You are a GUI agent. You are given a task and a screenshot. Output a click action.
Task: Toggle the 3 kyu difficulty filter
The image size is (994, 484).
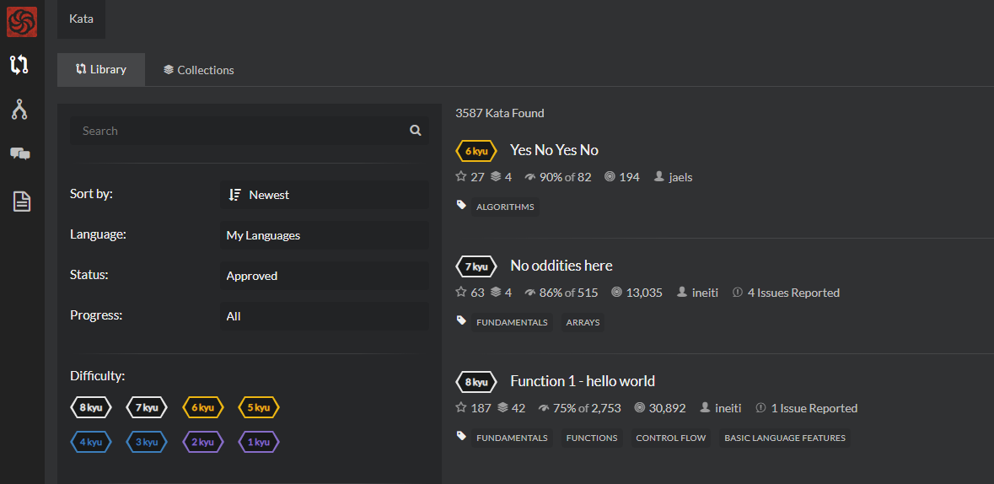tap(147, 442)
